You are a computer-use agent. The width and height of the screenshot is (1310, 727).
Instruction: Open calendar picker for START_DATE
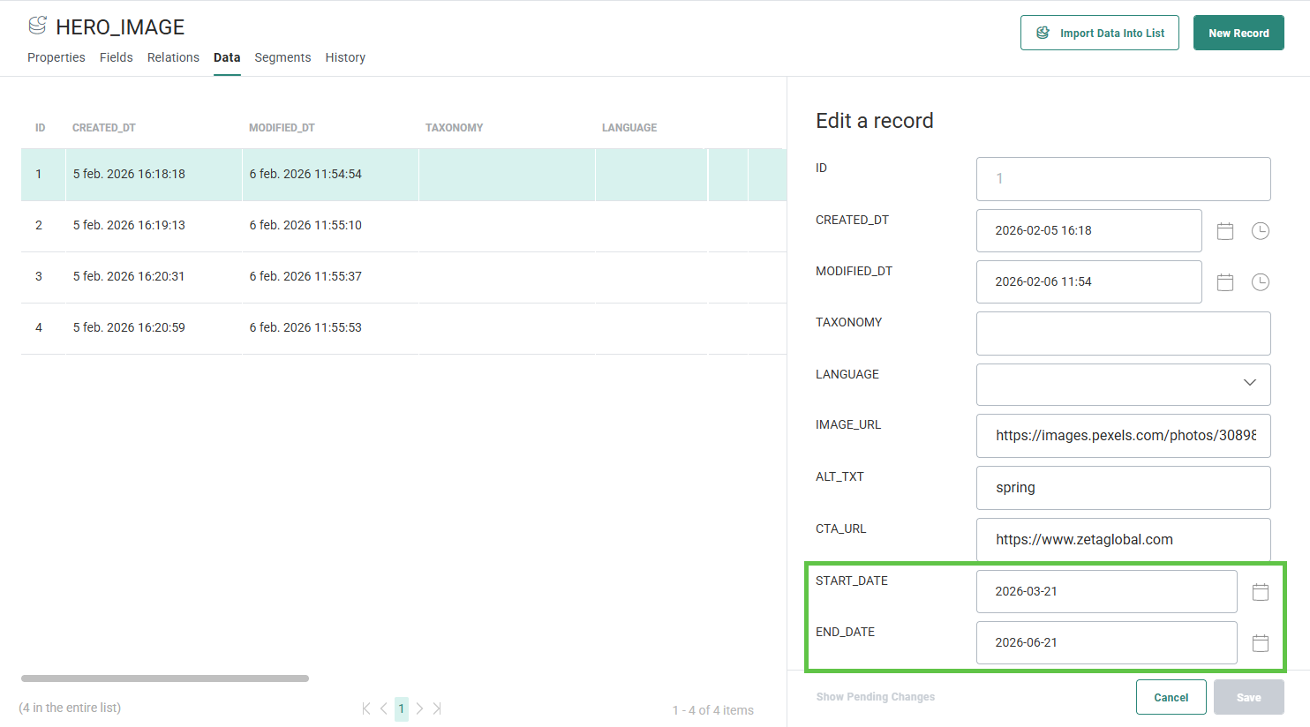(x=1260, y=592)
